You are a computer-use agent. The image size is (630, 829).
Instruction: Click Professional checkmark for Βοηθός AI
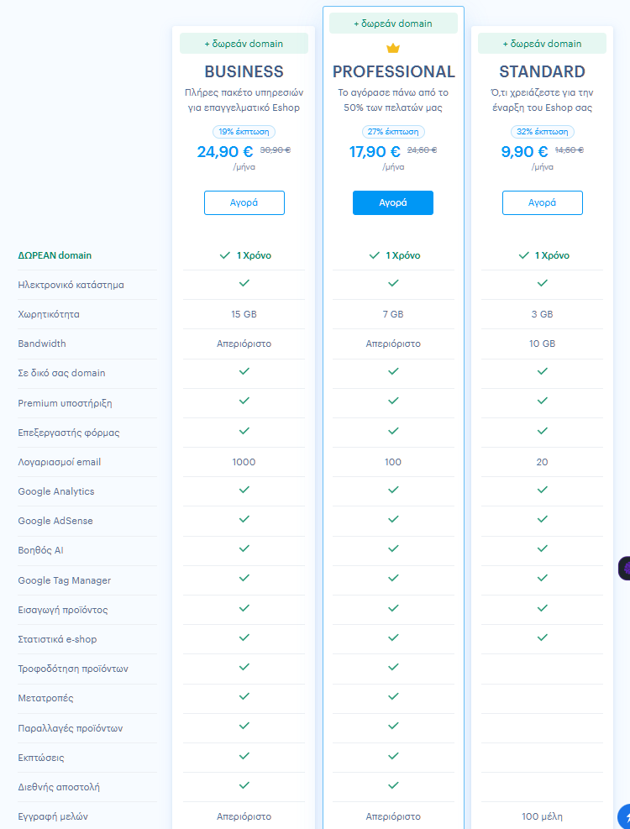click(393, 548)
